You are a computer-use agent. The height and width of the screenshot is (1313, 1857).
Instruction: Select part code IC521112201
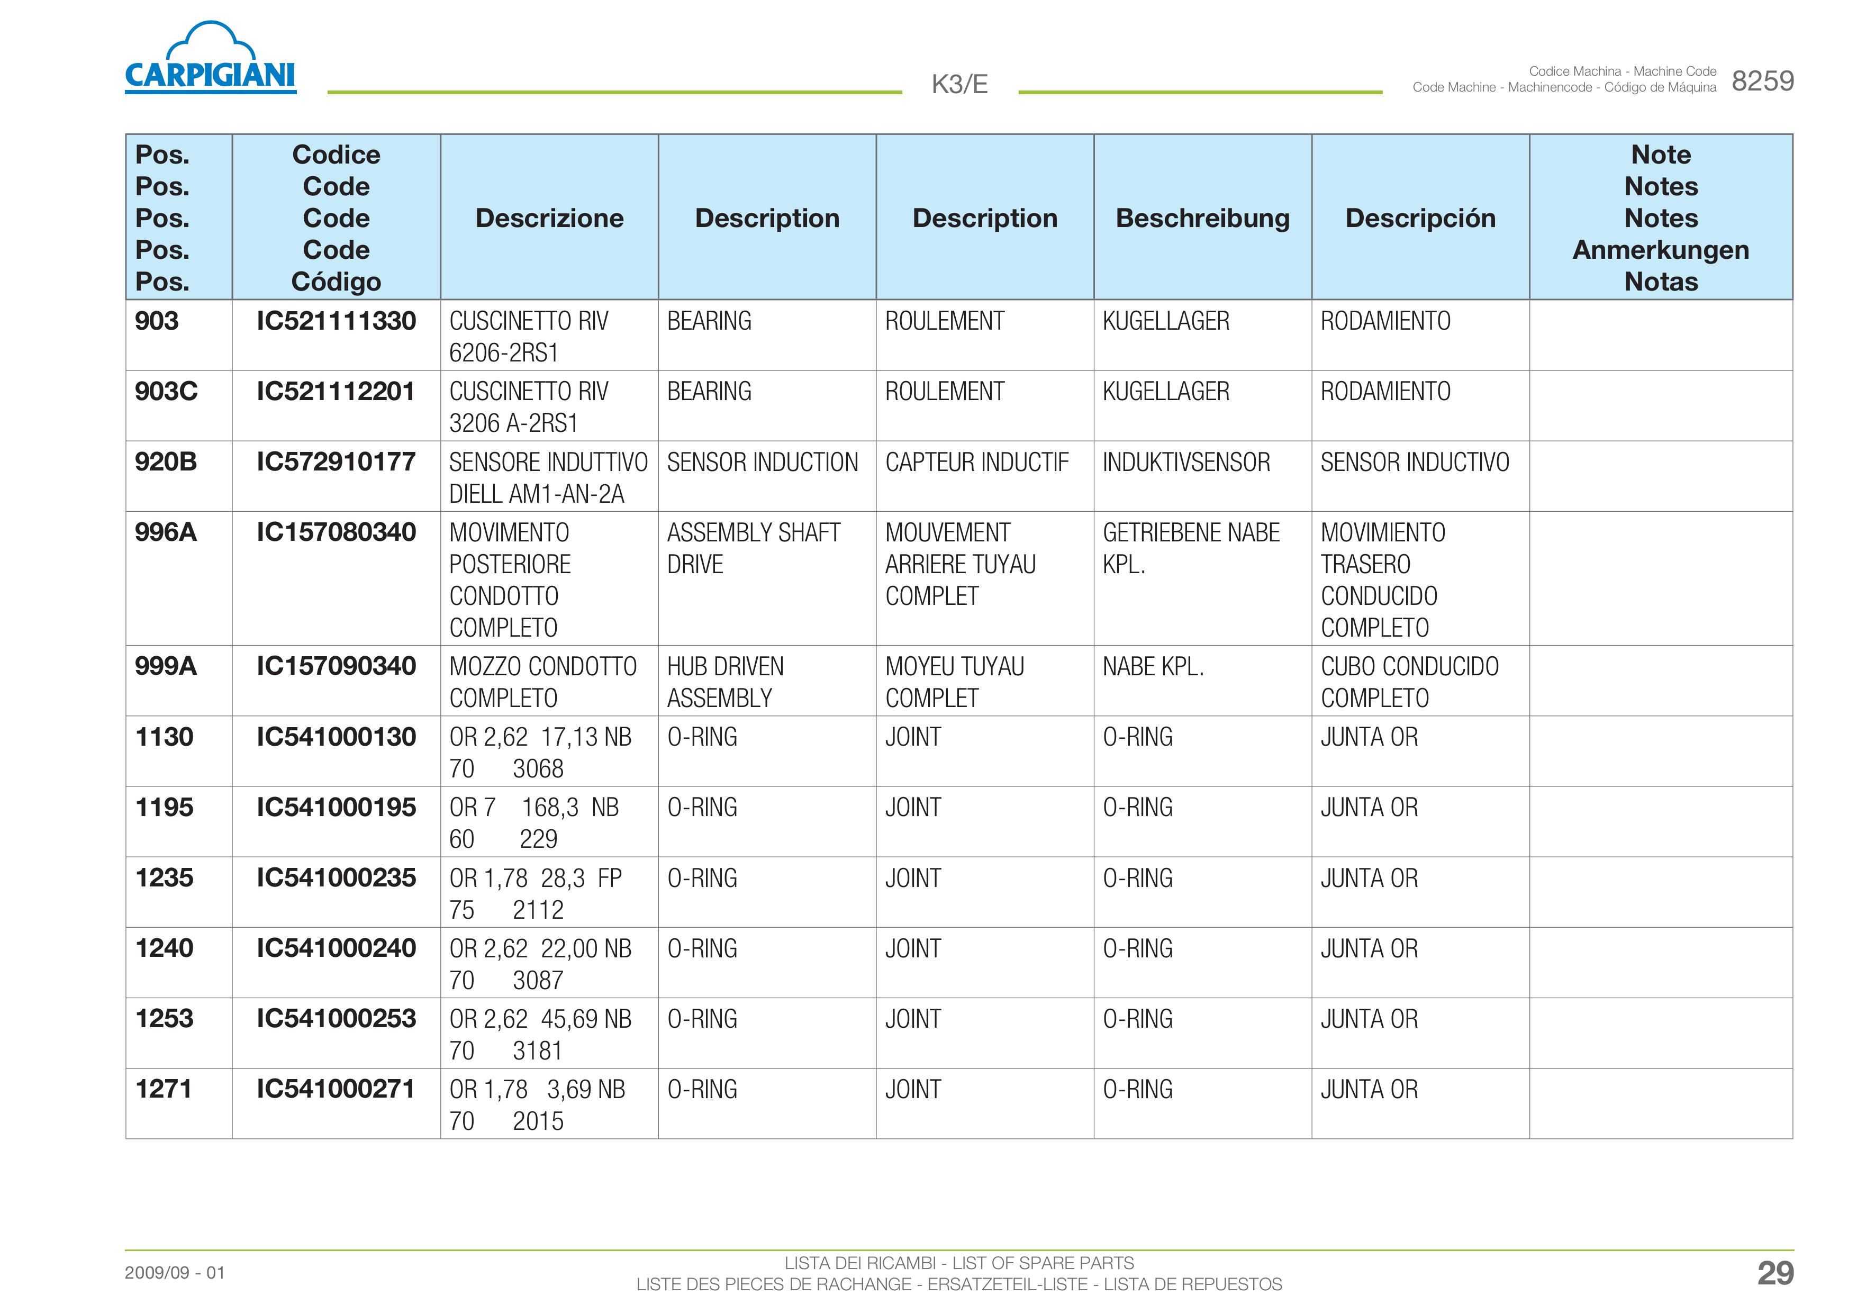pyautogui.click(x=336, y=392)
